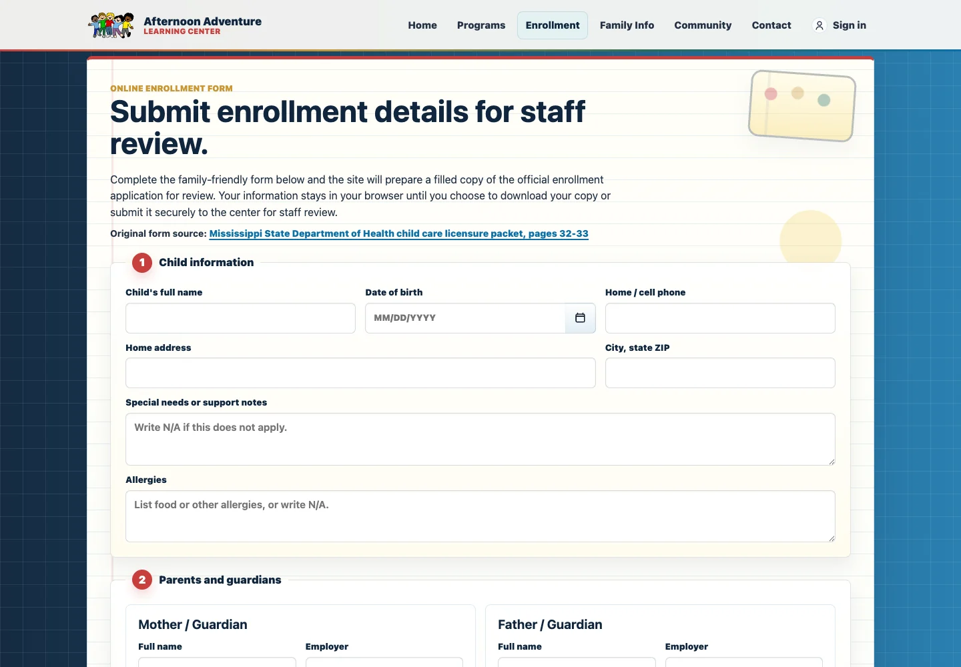Click the step 2 Parents and guardians badge

(142, 580)
